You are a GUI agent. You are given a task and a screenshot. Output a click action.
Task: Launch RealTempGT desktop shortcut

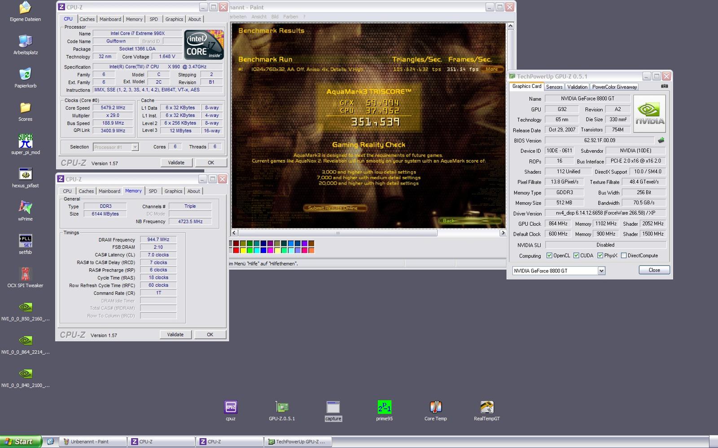click(487, 411)
